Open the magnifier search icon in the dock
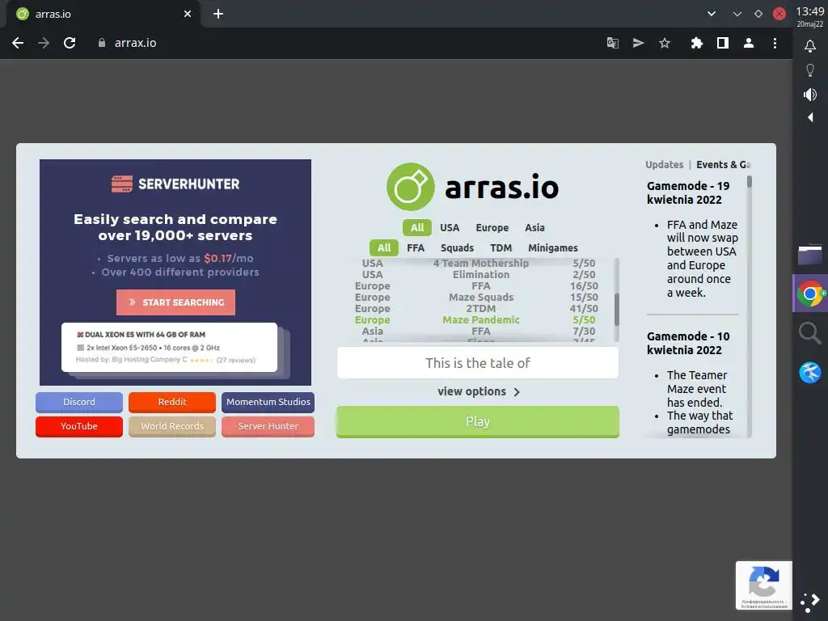The height and width of the screenshot is (621, 828). (x=809, y=333)
